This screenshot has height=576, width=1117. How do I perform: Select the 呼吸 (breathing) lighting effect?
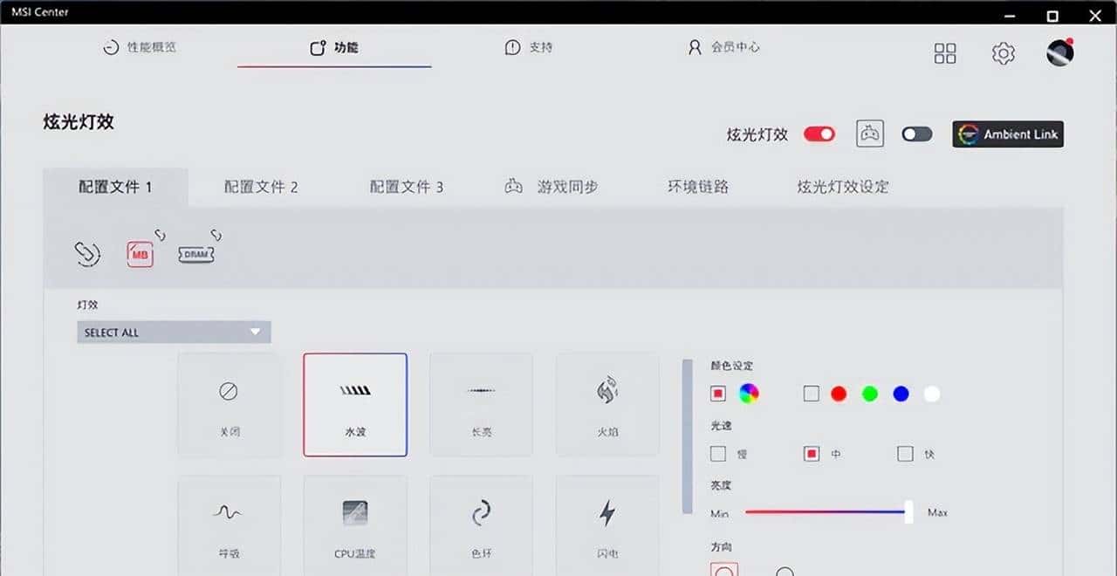(x=229, y=524)
